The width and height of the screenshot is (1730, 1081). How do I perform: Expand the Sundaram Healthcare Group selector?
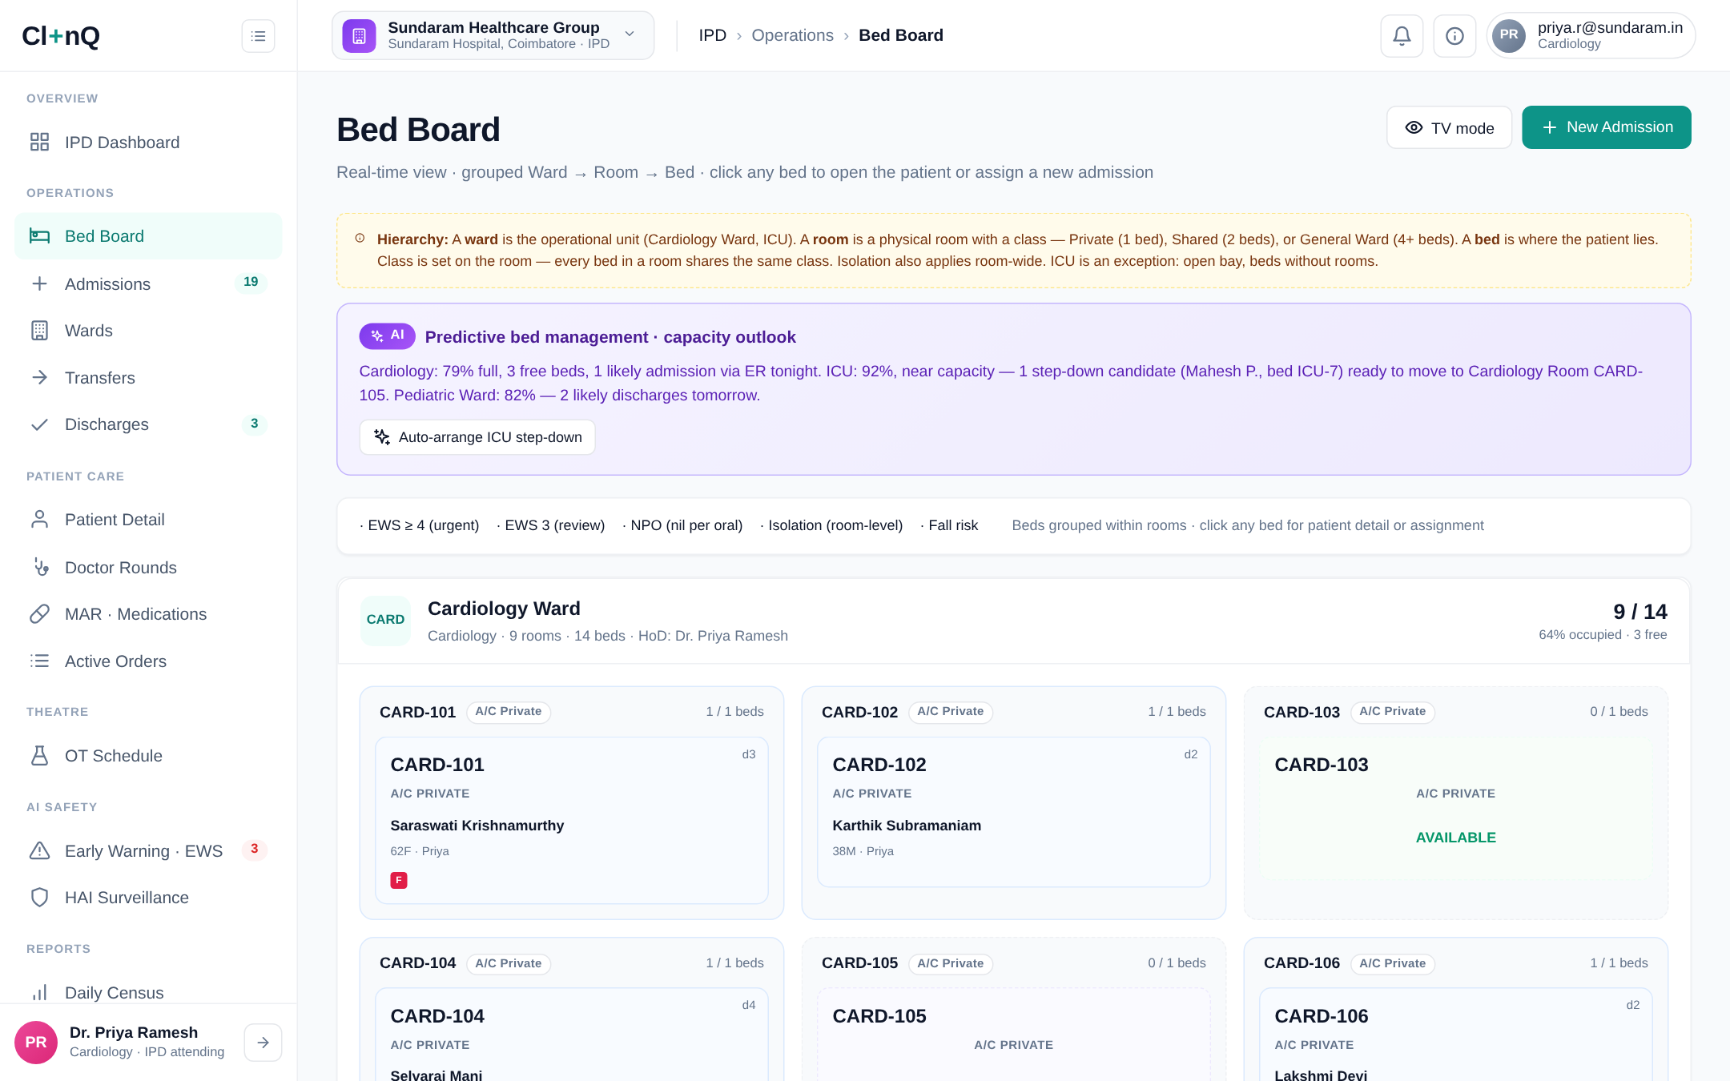493,35
